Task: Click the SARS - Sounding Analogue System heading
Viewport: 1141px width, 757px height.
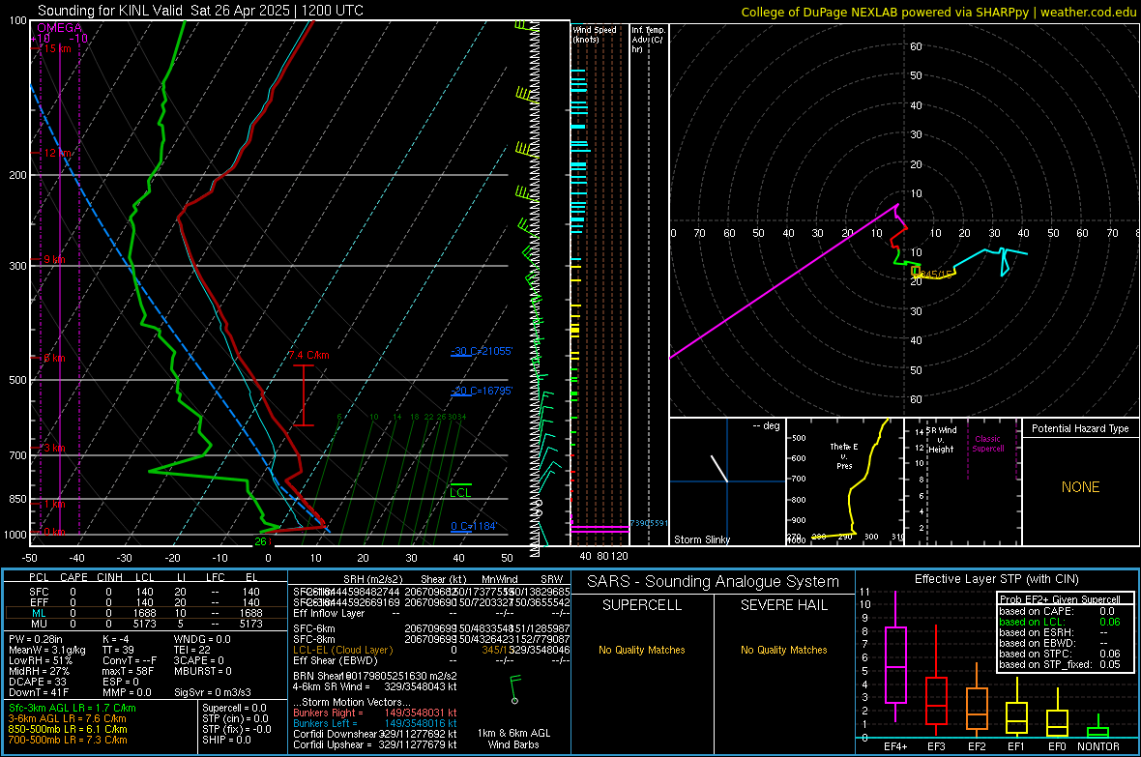Action: coord(714,582)
